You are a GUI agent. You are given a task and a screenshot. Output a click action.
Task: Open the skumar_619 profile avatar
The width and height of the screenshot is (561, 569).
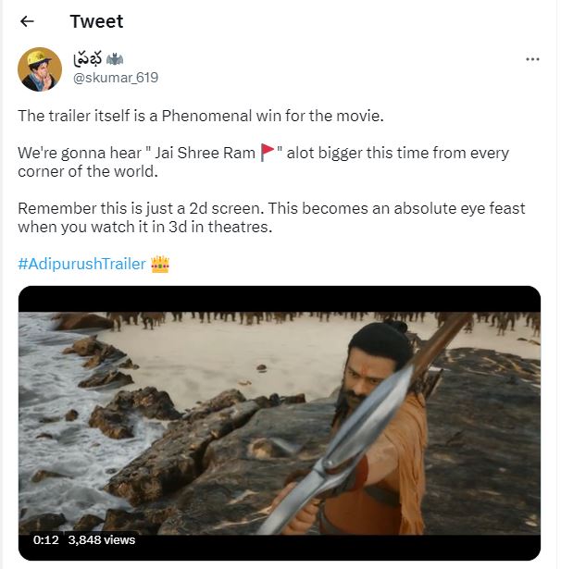click(x=40, y=69)
